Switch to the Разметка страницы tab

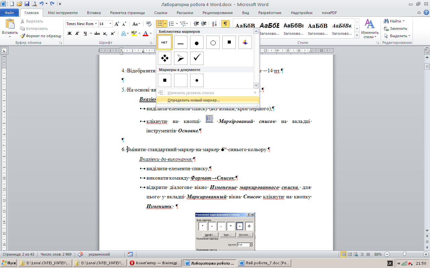[x=127, y=13]
